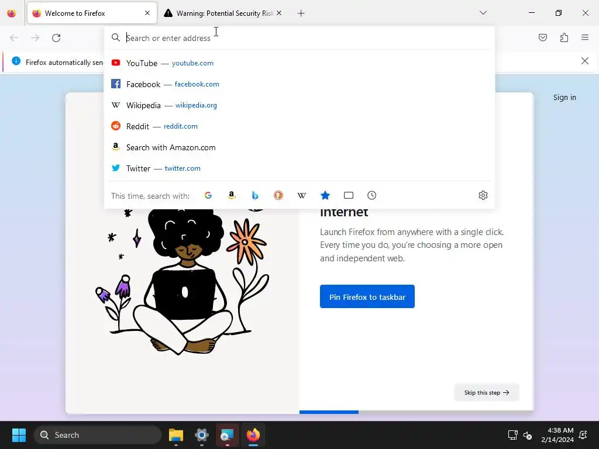This screenshot has height=449, width=599.
Task: Open search settings gear in dropdown
Action: 483,195
